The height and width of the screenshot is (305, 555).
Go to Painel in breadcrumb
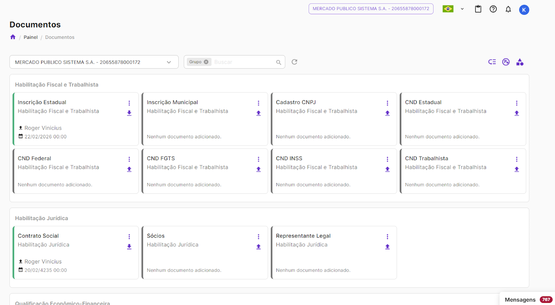tap(31, 37)
